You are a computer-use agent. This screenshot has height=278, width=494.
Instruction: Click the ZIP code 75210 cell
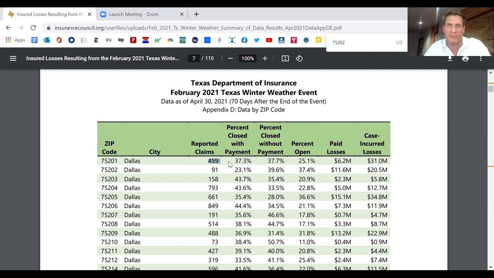pyautogui.click(x=109, y=242)
